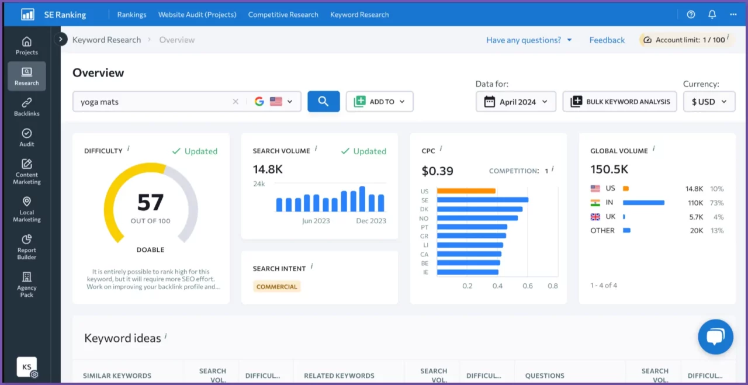Open the Agency Pack section
Screen dimensions: 748x385
pyautogui.click(x=26, y=284)
